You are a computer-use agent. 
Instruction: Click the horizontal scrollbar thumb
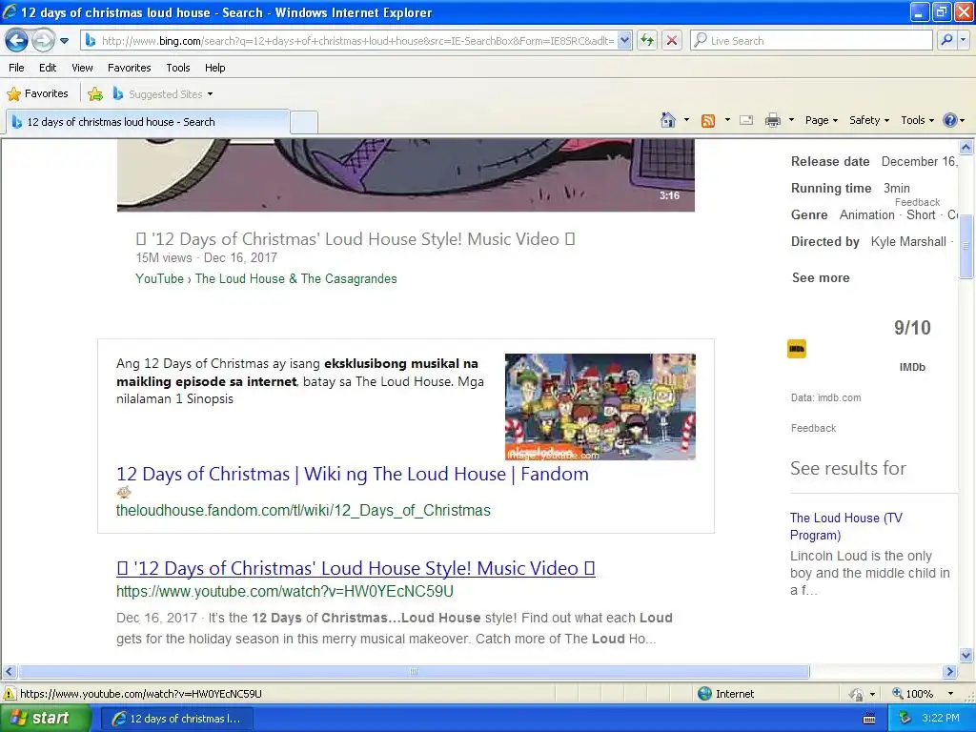(414, 672)
